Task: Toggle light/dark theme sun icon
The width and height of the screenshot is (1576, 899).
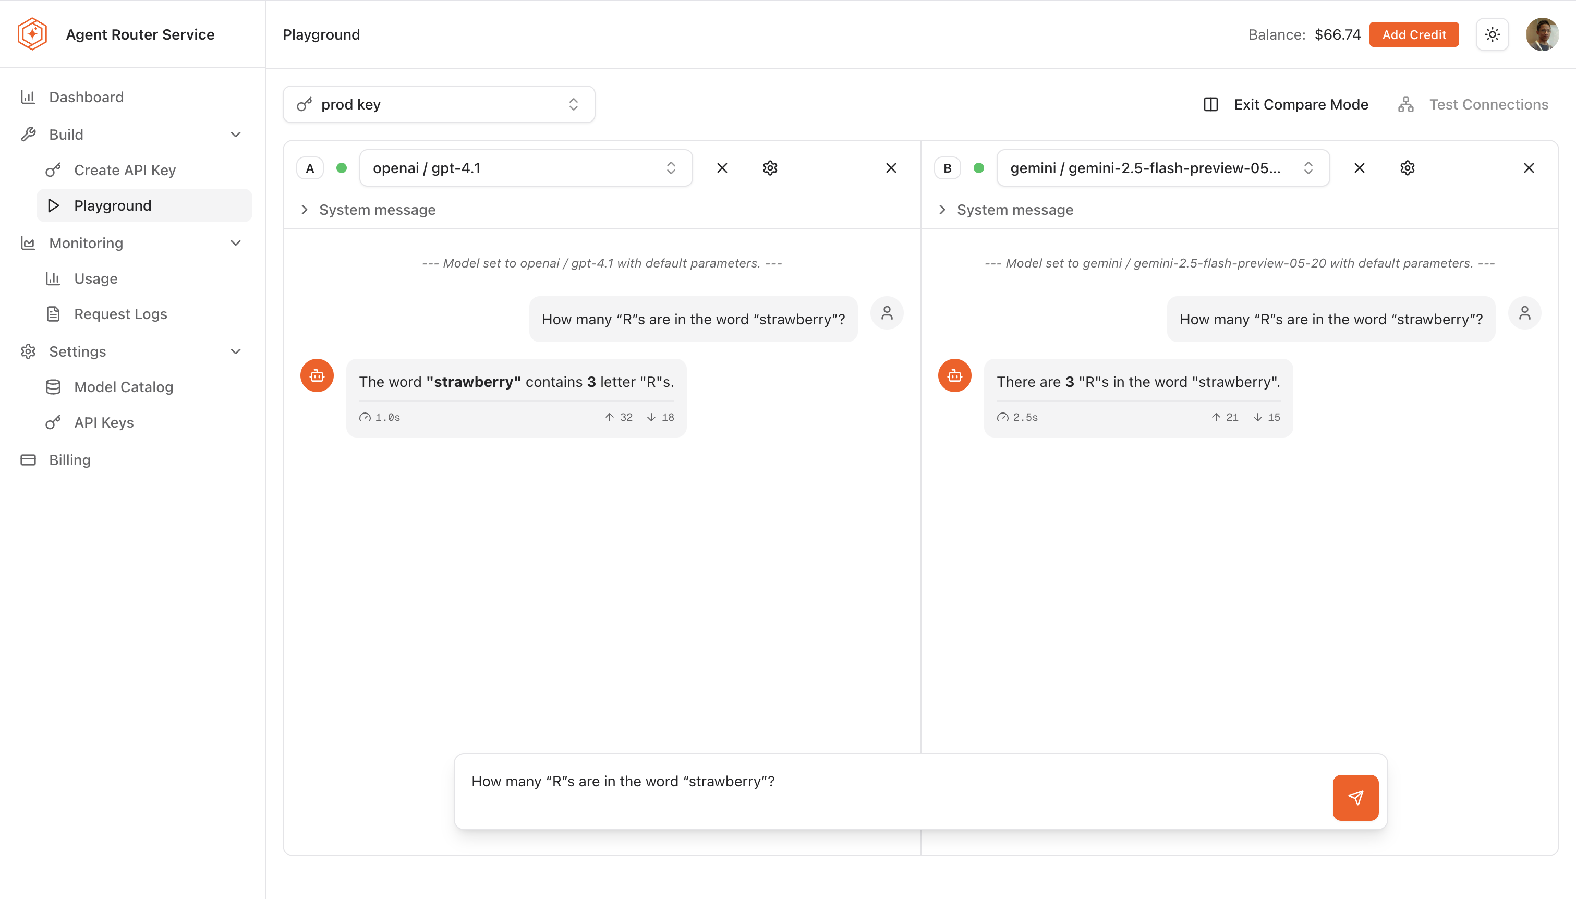Action: 1492,34
